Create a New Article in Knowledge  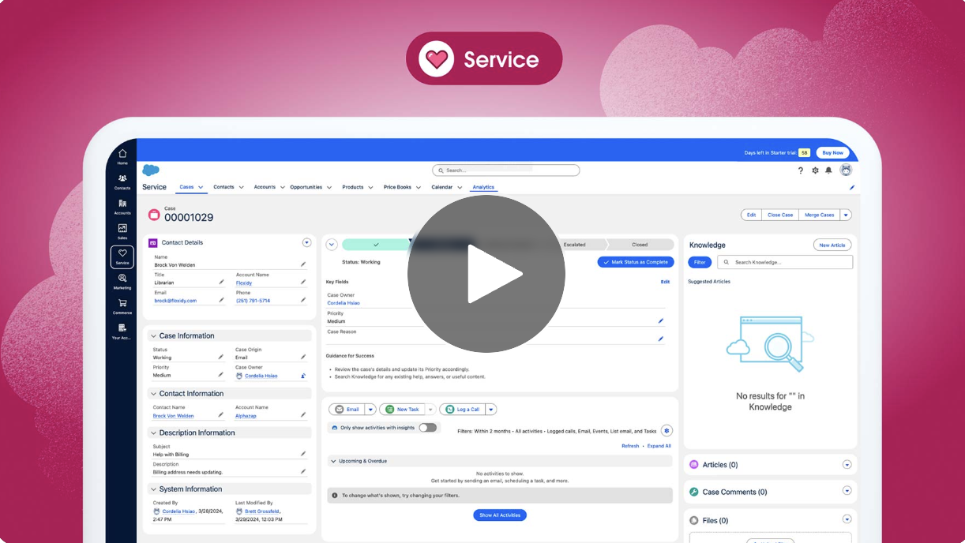[x=832, y=245]
